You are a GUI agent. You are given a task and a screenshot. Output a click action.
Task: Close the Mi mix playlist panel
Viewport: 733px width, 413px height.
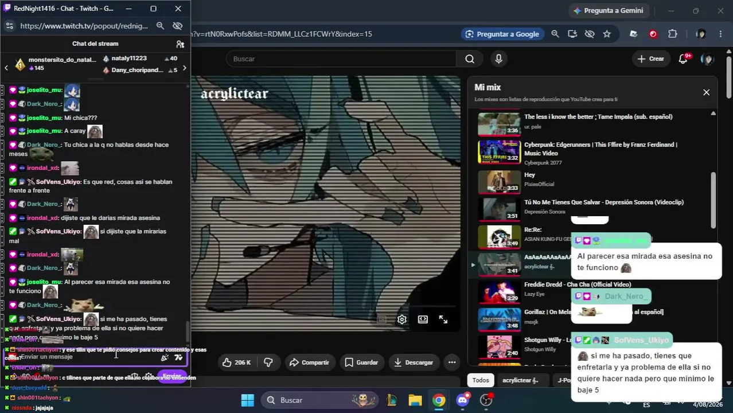coord(706,92)
